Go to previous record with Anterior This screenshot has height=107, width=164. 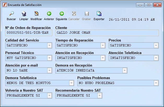coord(49,14)
